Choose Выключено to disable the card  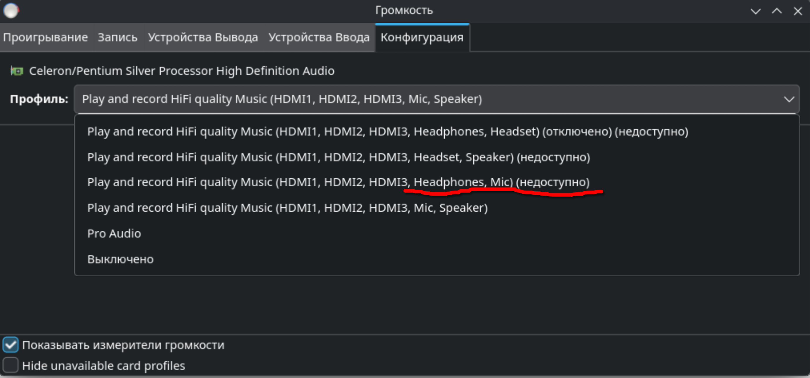tap(120, 259)
